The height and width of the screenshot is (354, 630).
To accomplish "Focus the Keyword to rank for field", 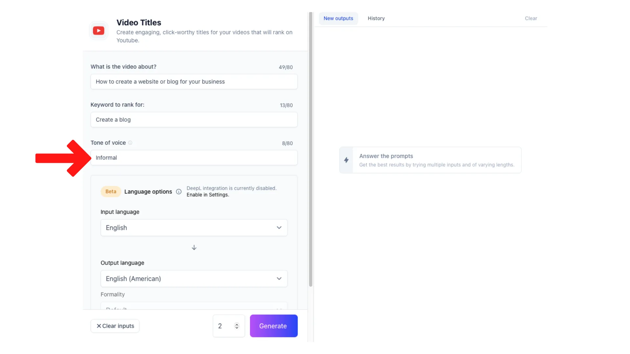I will click(x=194, y=120).
